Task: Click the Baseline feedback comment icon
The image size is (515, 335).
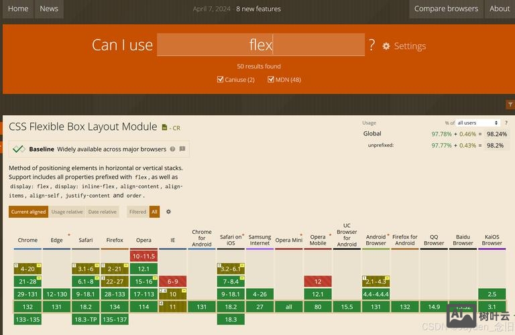Action: coord(182,149)
